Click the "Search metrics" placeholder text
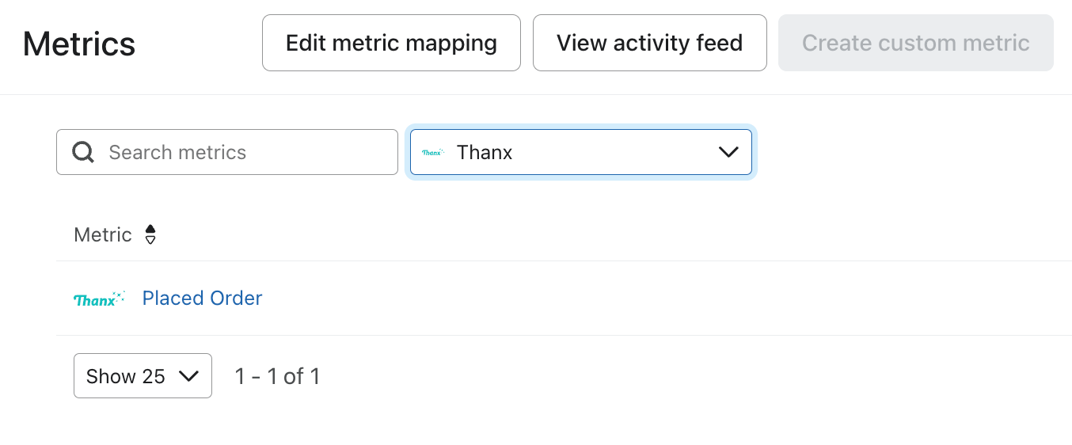1072x445 pixels. pos(177,152)
